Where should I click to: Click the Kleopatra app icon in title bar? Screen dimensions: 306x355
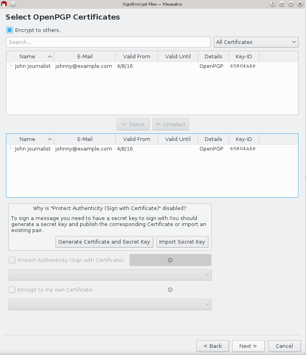(x=4, y=4)
